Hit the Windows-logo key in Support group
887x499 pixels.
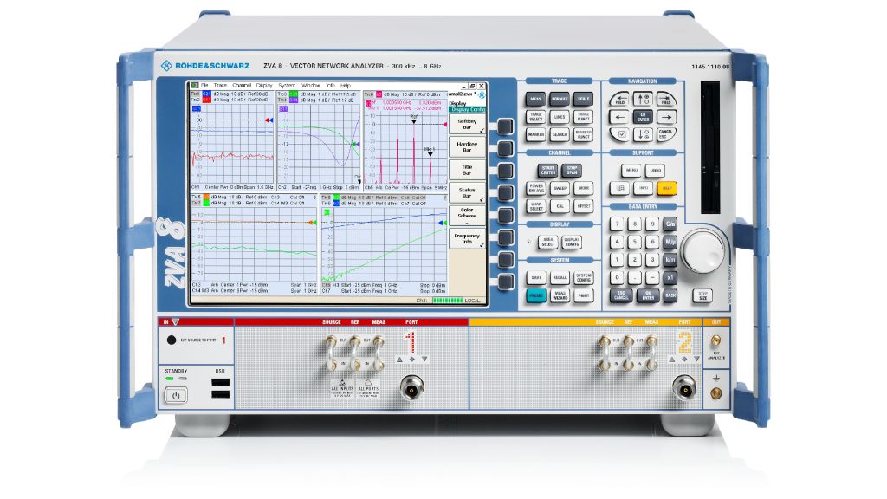[620, 188]
